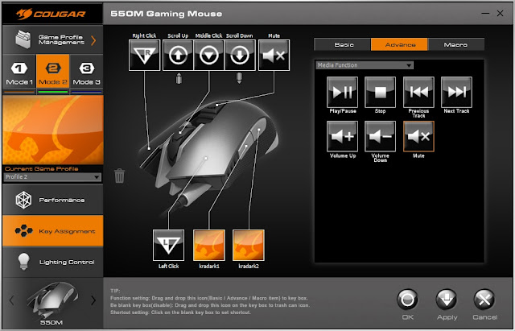The image size is (515, 331).
Task: Click the trash can icon
Action: point(119,176)
